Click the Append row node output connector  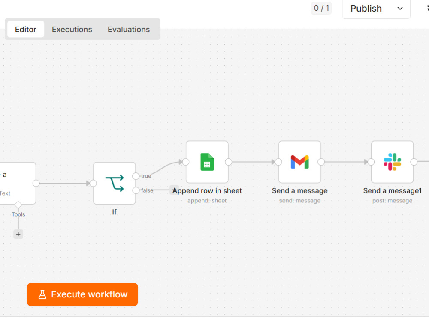pyautogui.click(x=229, y=162)
